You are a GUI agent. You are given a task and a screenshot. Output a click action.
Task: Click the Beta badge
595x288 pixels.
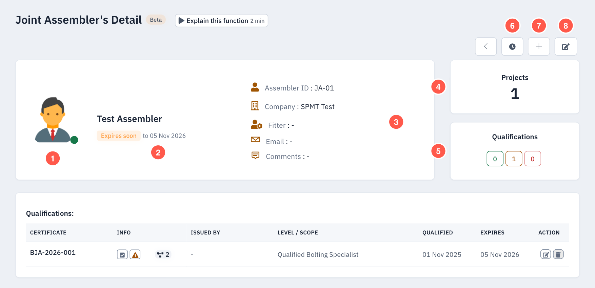(x=156, y=20)
